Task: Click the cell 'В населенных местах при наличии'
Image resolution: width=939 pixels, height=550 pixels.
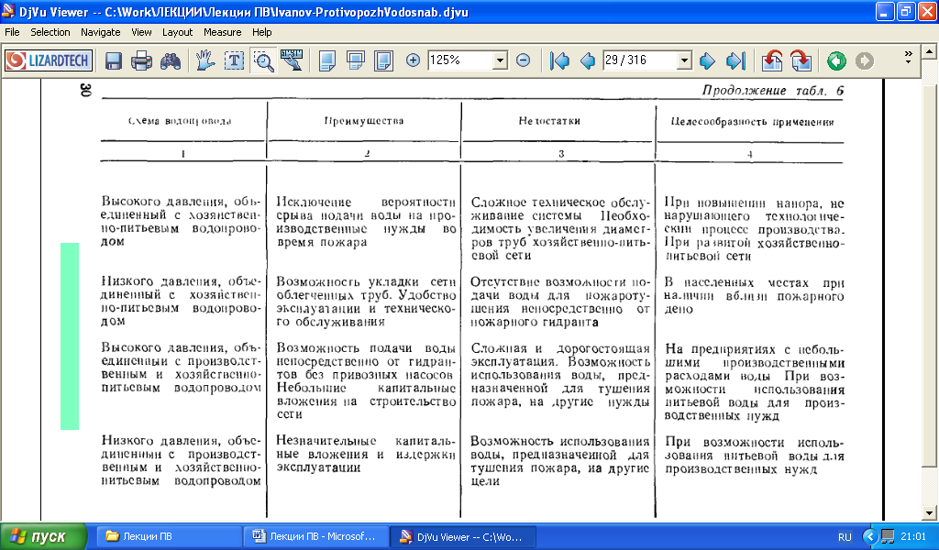Action: tap(754, 296)
